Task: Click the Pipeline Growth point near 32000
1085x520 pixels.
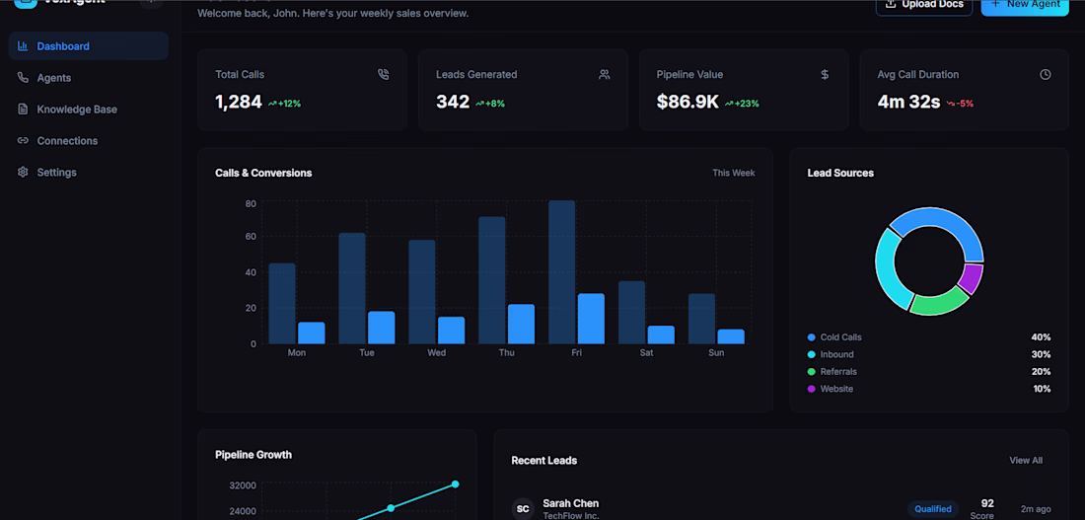Action: click(456, 484)
